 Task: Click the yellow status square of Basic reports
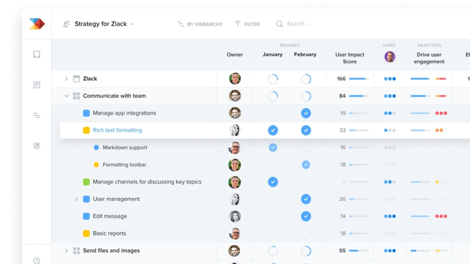tap(86, 233)
